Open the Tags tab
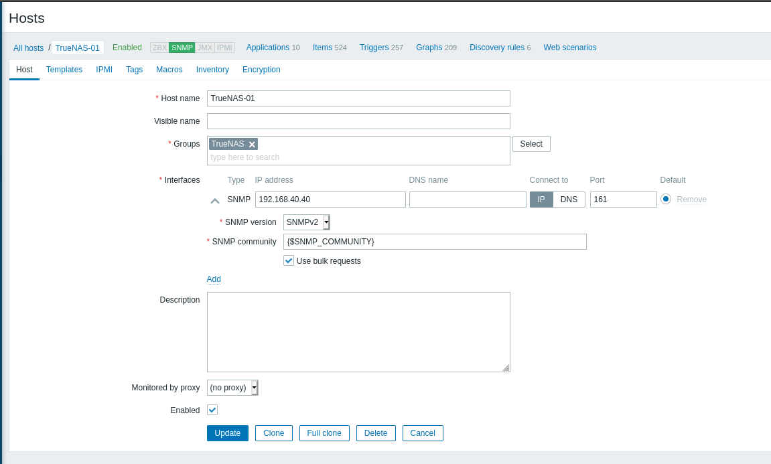The width and height of the screenshot is (771, 464). 134,70
